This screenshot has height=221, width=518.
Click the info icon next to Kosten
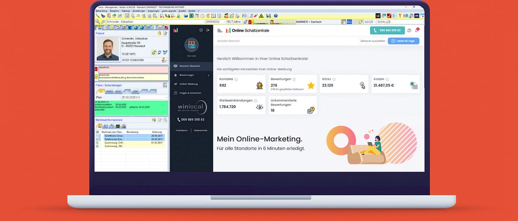click(x=386, y=79)
